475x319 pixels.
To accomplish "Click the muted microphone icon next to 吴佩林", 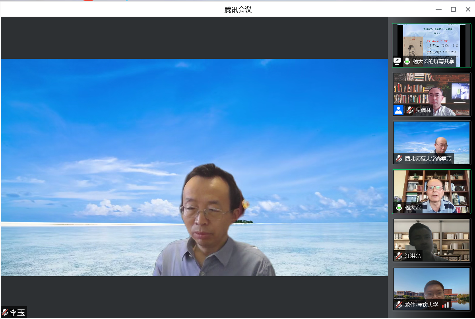I will pos(410,110).
